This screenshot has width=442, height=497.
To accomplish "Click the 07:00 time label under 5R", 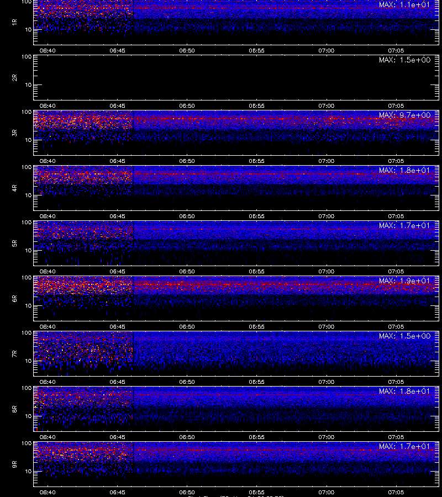I will pos(327,271).
